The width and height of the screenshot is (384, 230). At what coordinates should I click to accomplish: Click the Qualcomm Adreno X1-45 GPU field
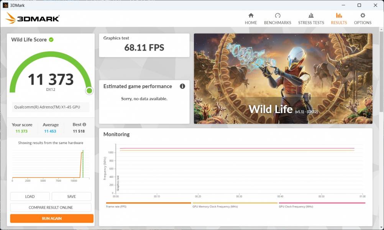(51, 107)
